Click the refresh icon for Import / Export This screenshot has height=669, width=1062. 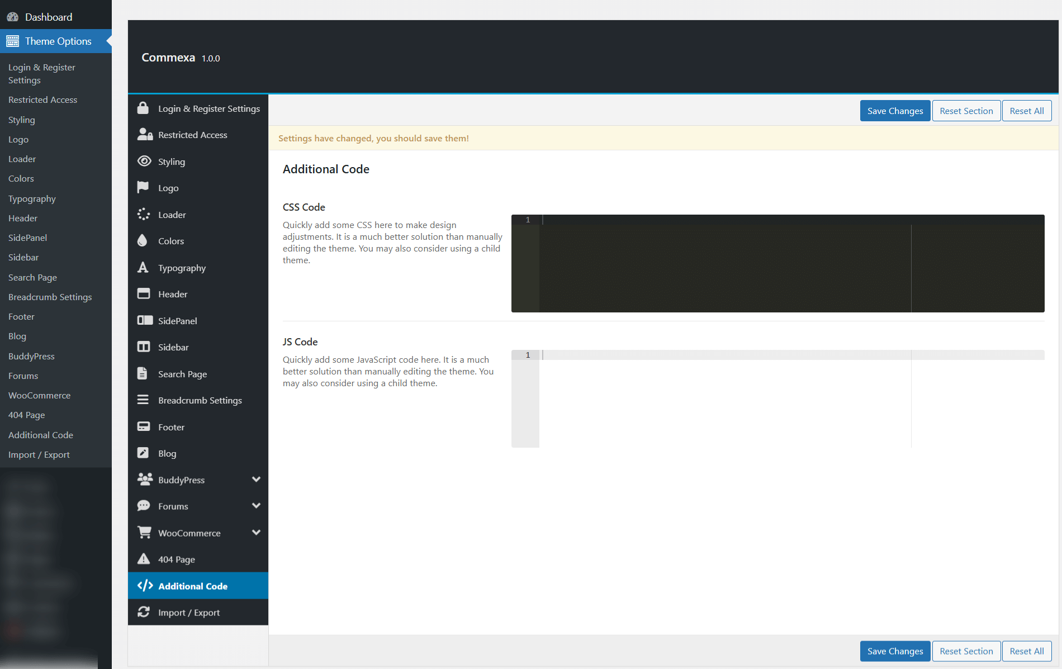pos(144,612)
